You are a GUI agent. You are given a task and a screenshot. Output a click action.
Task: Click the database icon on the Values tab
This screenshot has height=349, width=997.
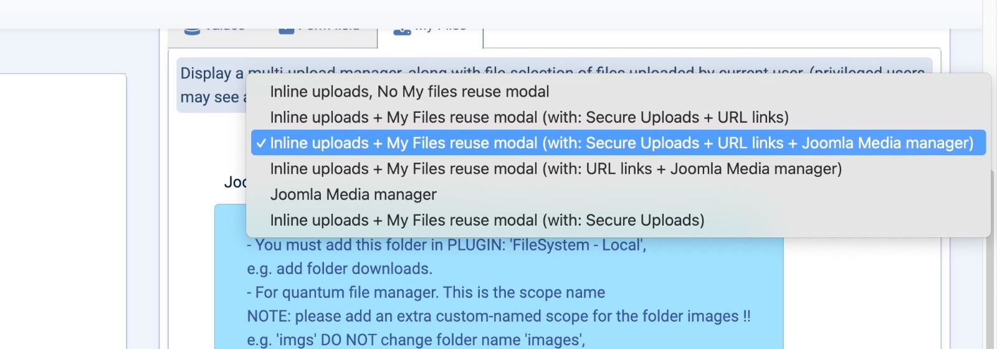[193, 31]
